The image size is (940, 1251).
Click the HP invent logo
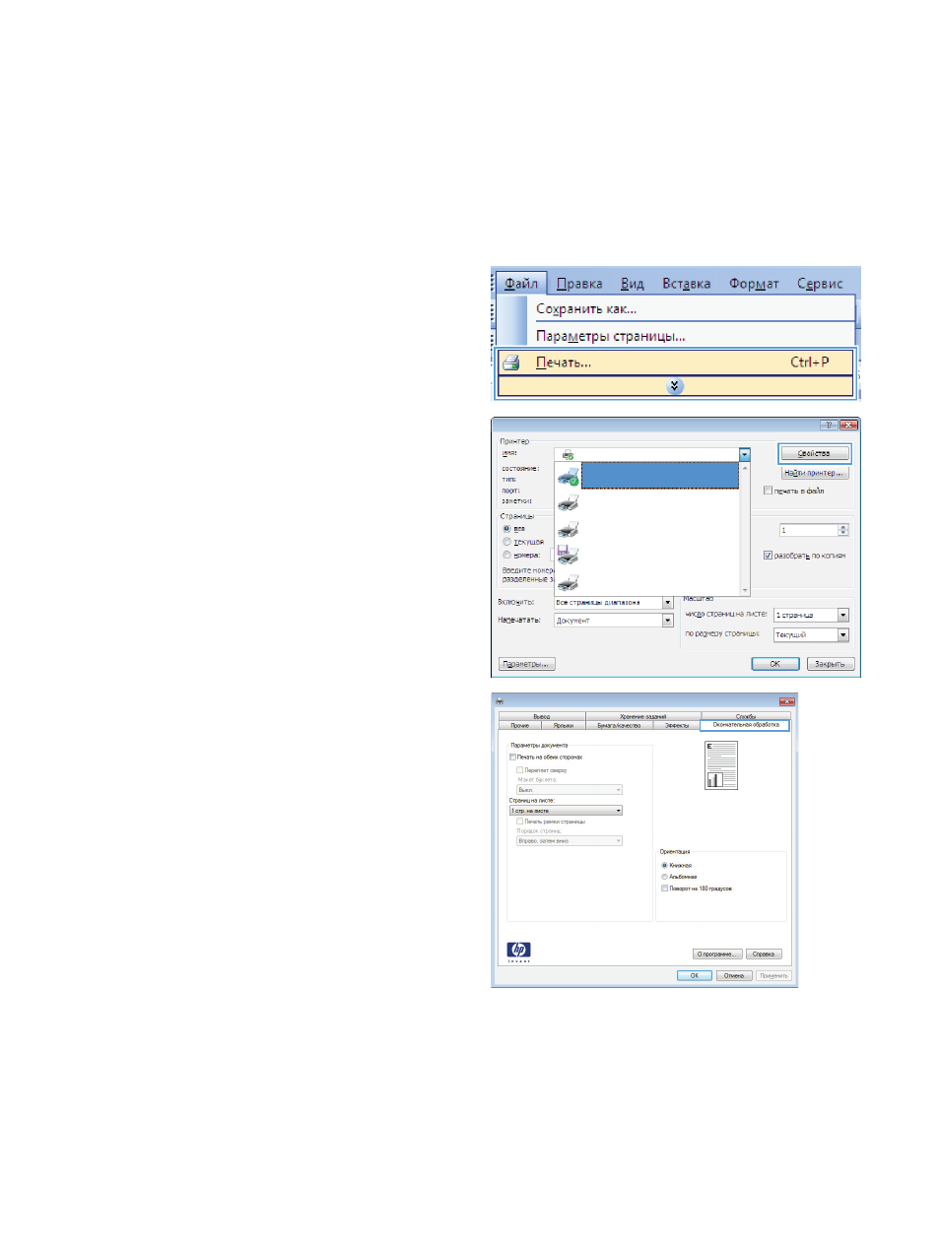[518, 951]
